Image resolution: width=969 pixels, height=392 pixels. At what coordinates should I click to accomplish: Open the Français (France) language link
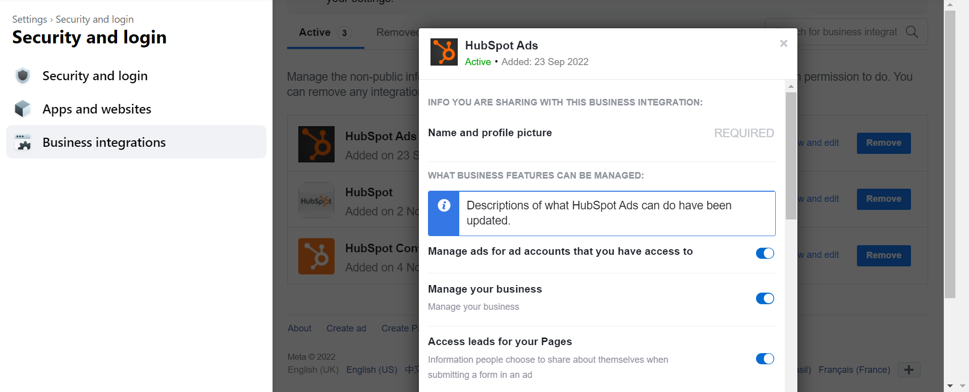(854, 370)
